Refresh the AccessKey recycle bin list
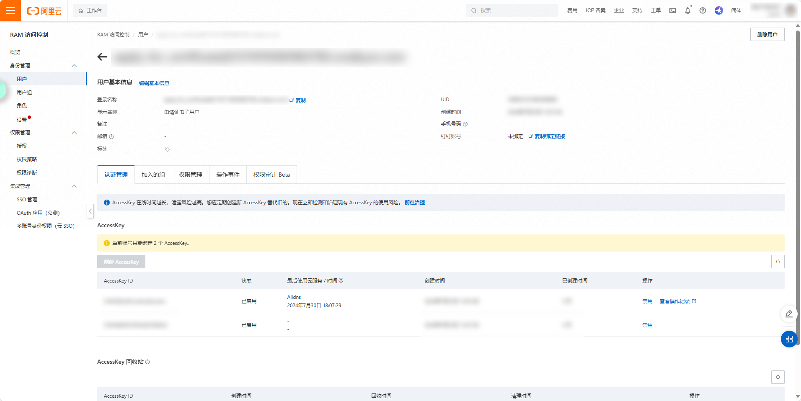The width and height of the screenshot is (801, 401). click(x=778, y=377)
